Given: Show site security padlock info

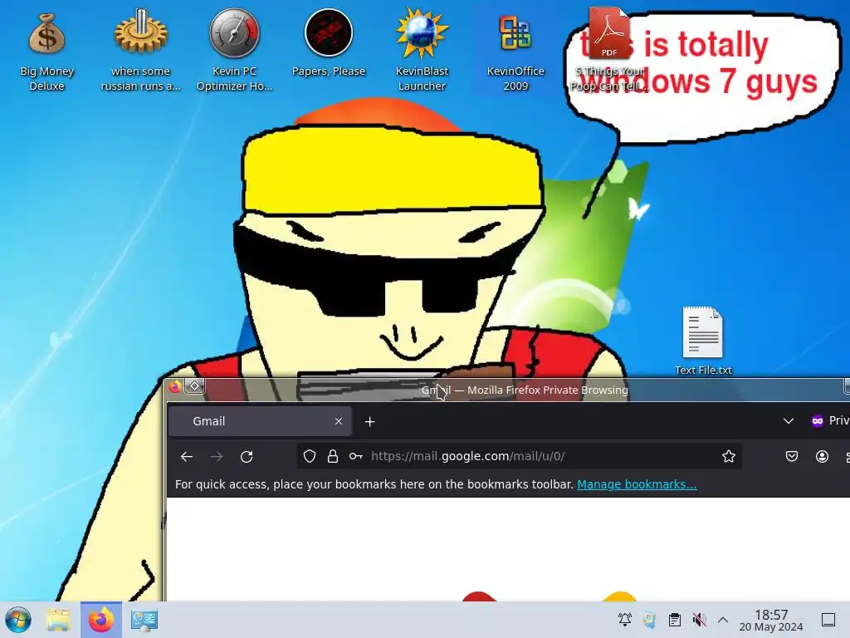Looking at the screenshot, I should pos(333,456).
